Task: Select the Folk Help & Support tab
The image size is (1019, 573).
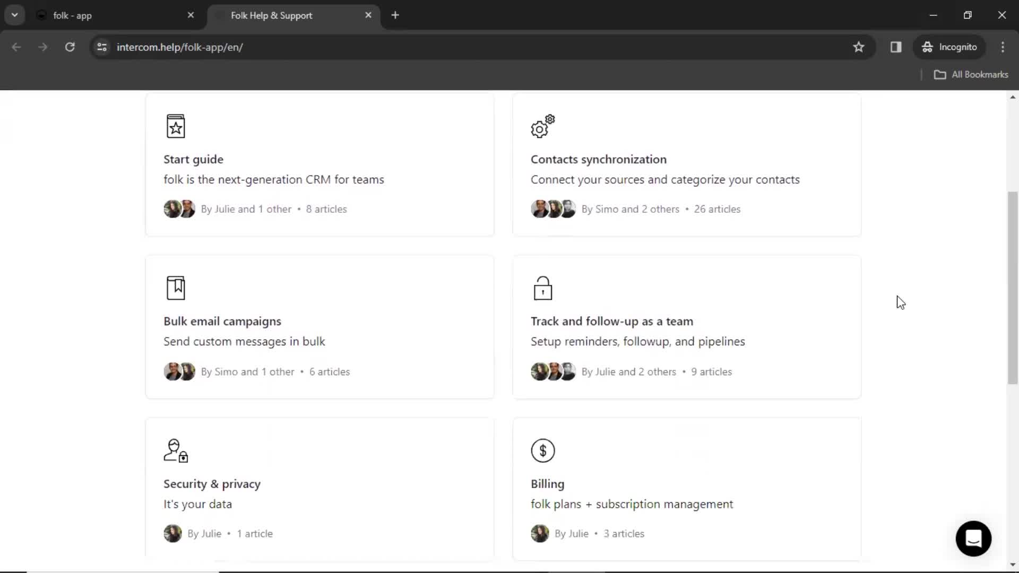Action: point(294,15)
